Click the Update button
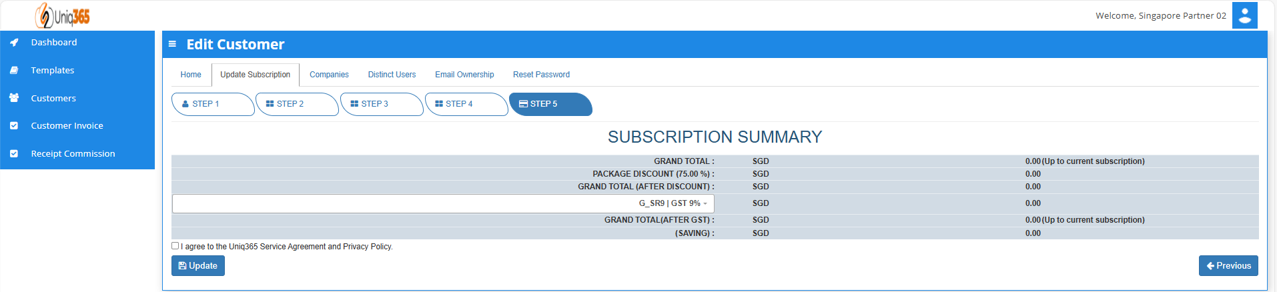1277x292 pixels. (198, 266)
